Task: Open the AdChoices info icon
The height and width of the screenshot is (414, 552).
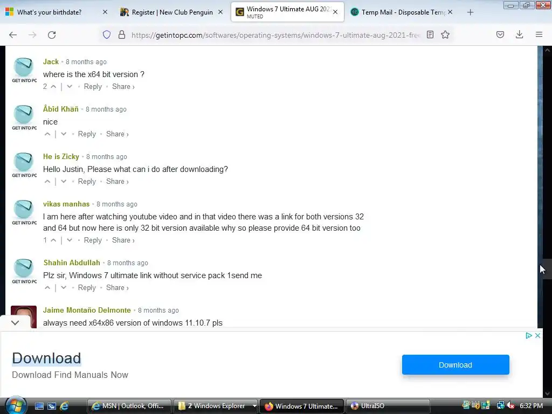Action: (x=528, y=335)
